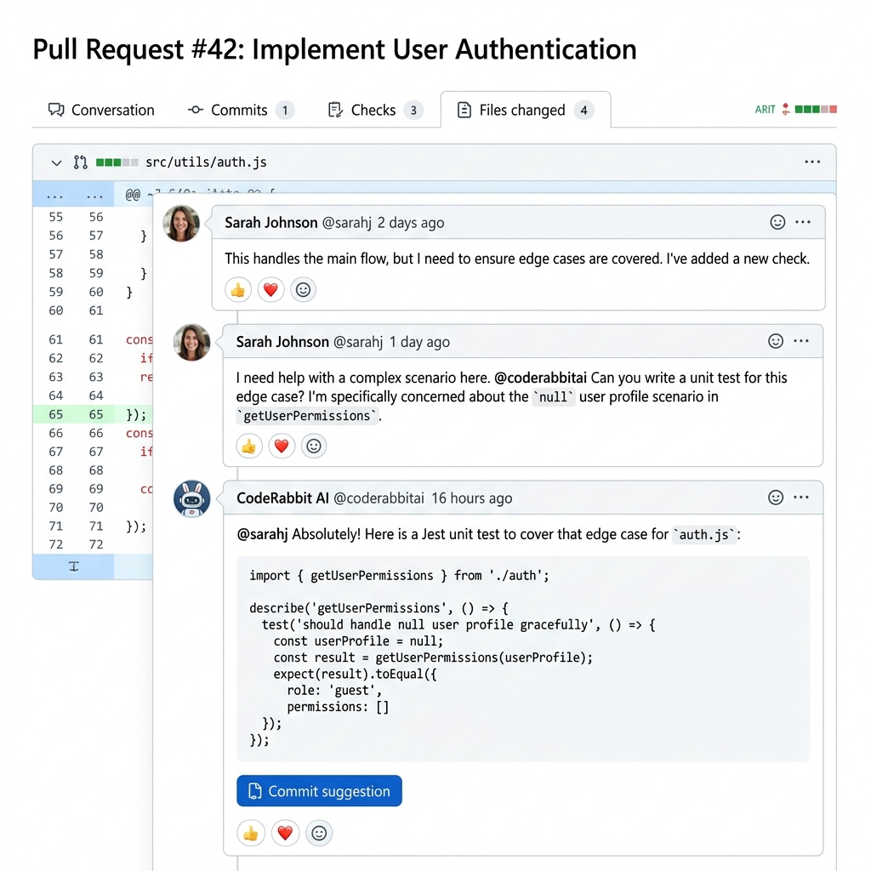Click the Commits count badge 1
The width and height of the screenshot is (871, 871).
285,110
